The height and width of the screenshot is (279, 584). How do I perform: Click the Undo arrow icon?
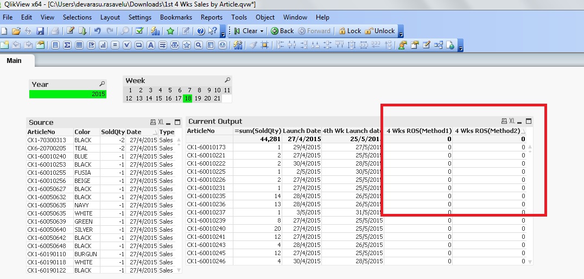coord(97,31)
